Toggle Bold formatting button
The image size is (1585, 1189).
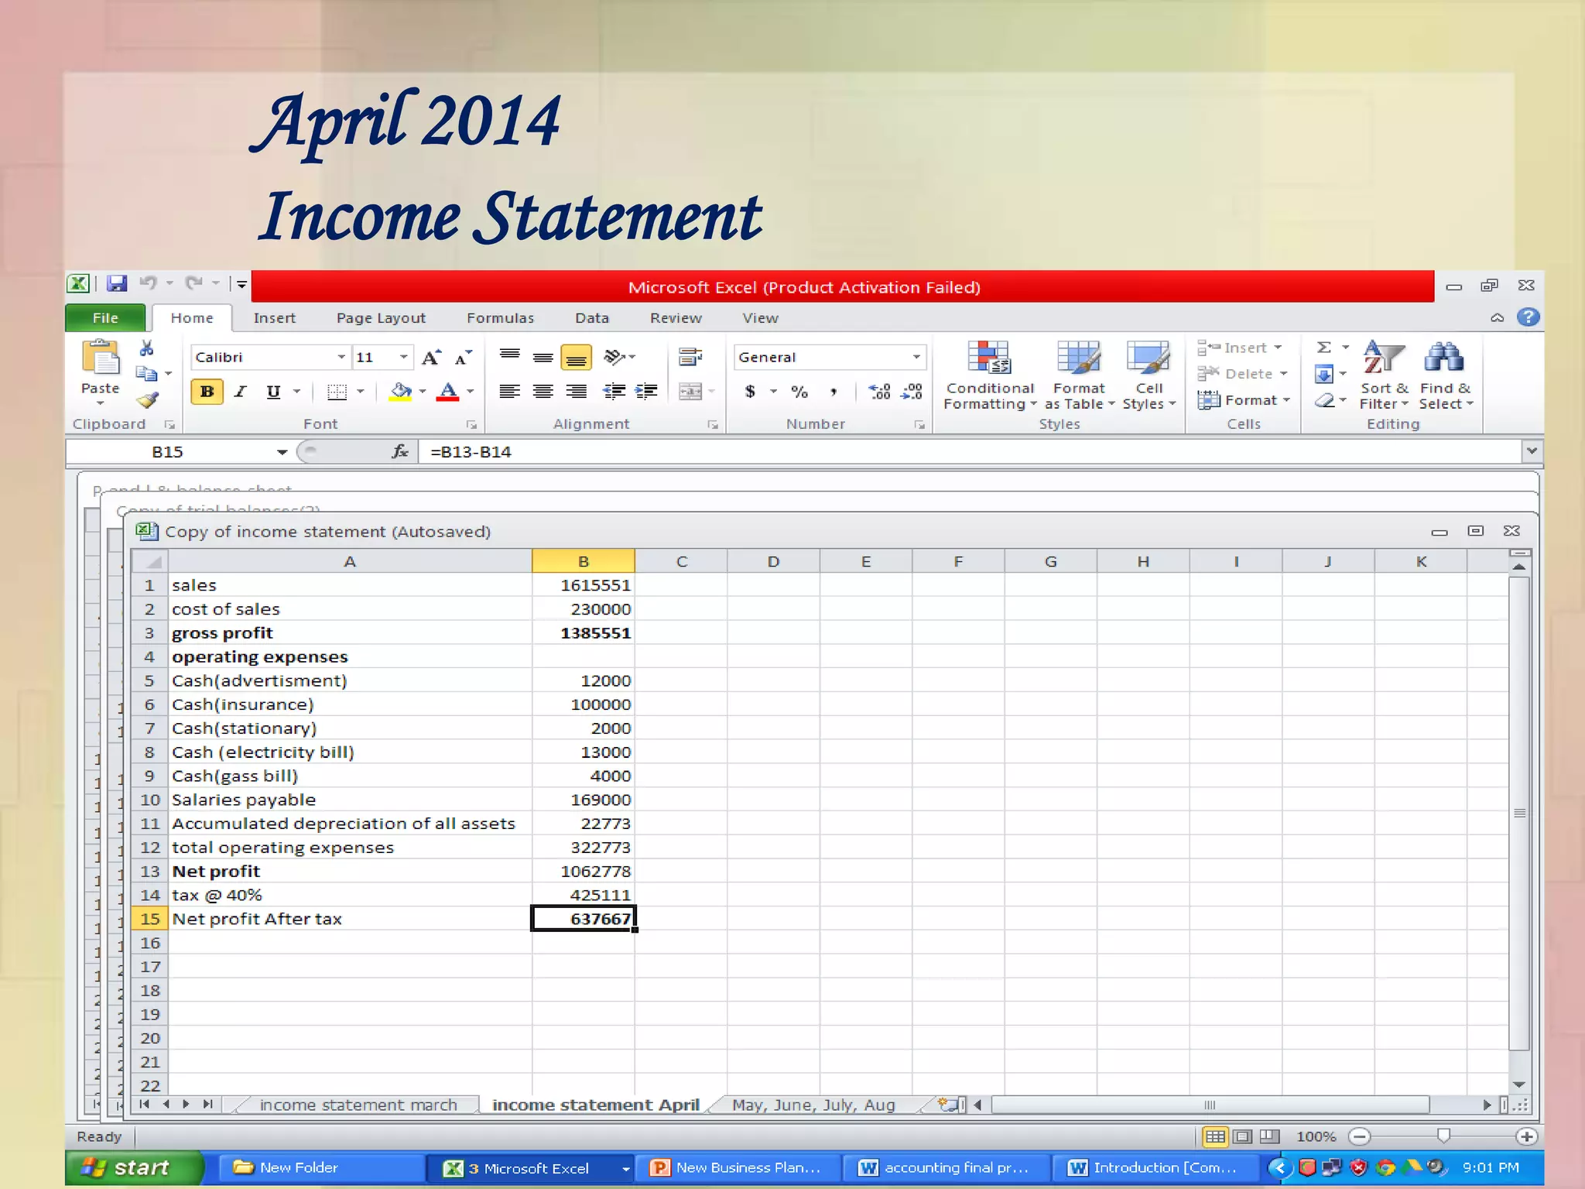[x=207, y=392]
